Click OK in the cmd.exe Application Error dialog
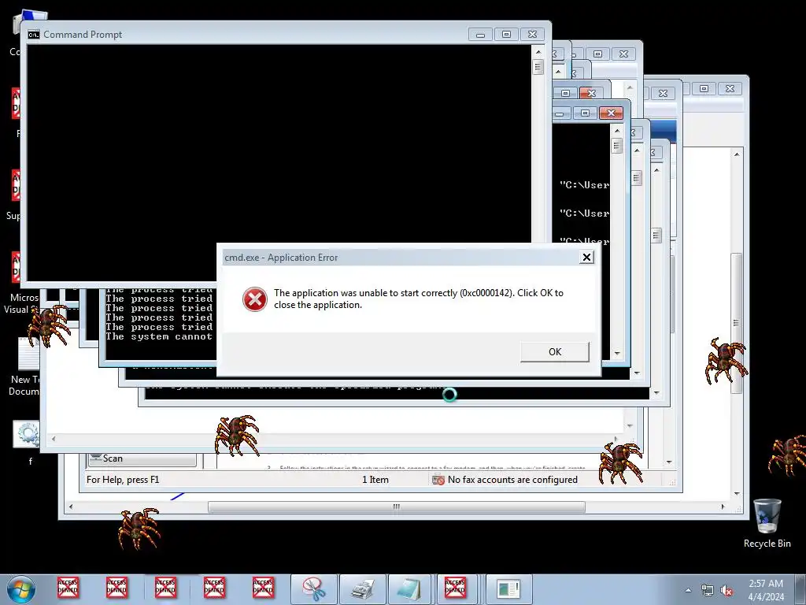Image resolution: width=806 pixels, height=605 pixels. click(555, 352)
